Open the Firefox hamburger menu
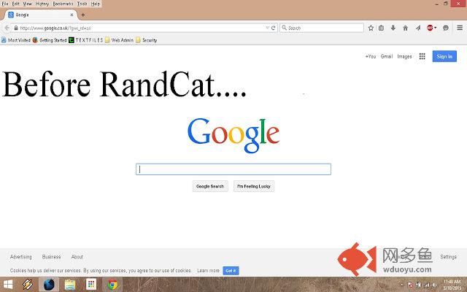Image resolution: width=467 pixels, height=292 pixels. 460,28
